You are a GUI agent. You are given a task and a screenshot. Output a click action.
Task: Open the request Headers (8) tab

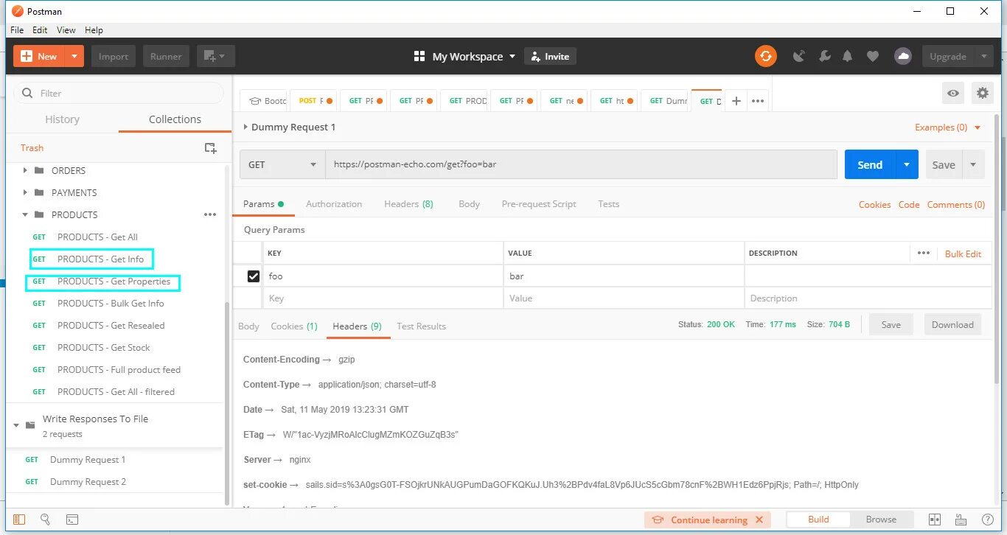coord(408,204)
